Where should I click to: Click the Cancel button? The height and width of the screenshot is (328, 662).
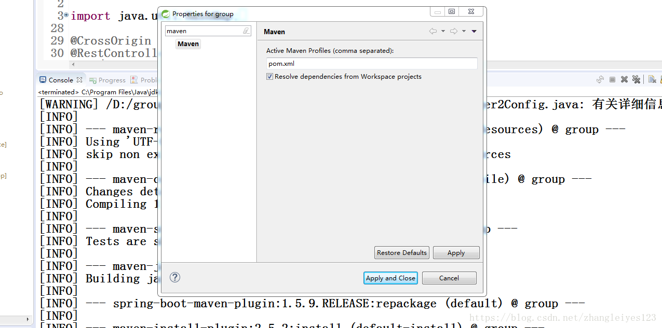[449, 278]
